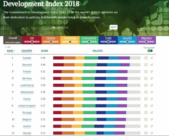The height and width of the screenshot is (136, 169).
Task: Open the Portugal country link
Action: [27, 113]
